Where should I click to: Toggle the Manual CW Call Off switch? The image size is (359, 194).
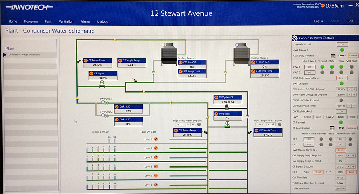click(342, 44)
